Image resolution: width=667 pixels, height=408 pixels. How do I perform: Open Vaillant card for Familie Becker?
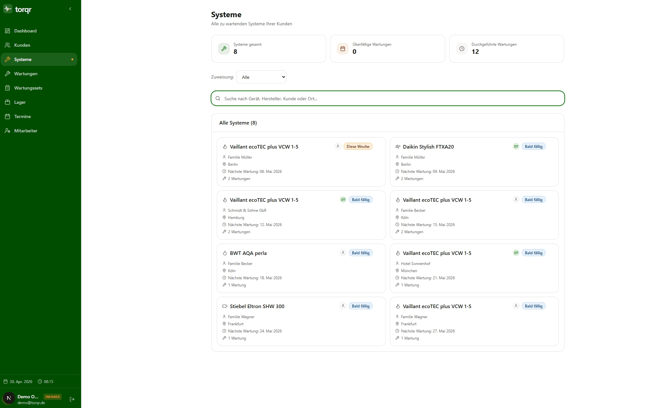[x=474, y=215]
